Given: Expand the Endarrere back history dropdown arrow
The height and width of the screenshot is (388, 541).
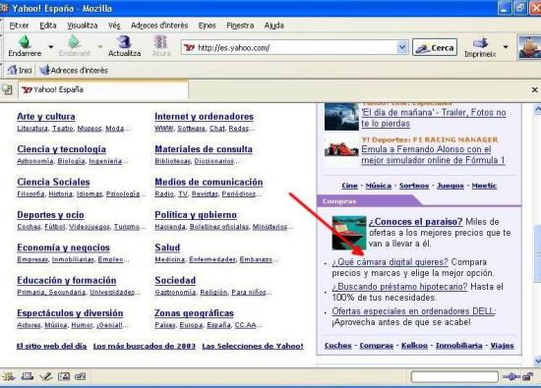Looking at the screenshot, I should click(51, 46).
